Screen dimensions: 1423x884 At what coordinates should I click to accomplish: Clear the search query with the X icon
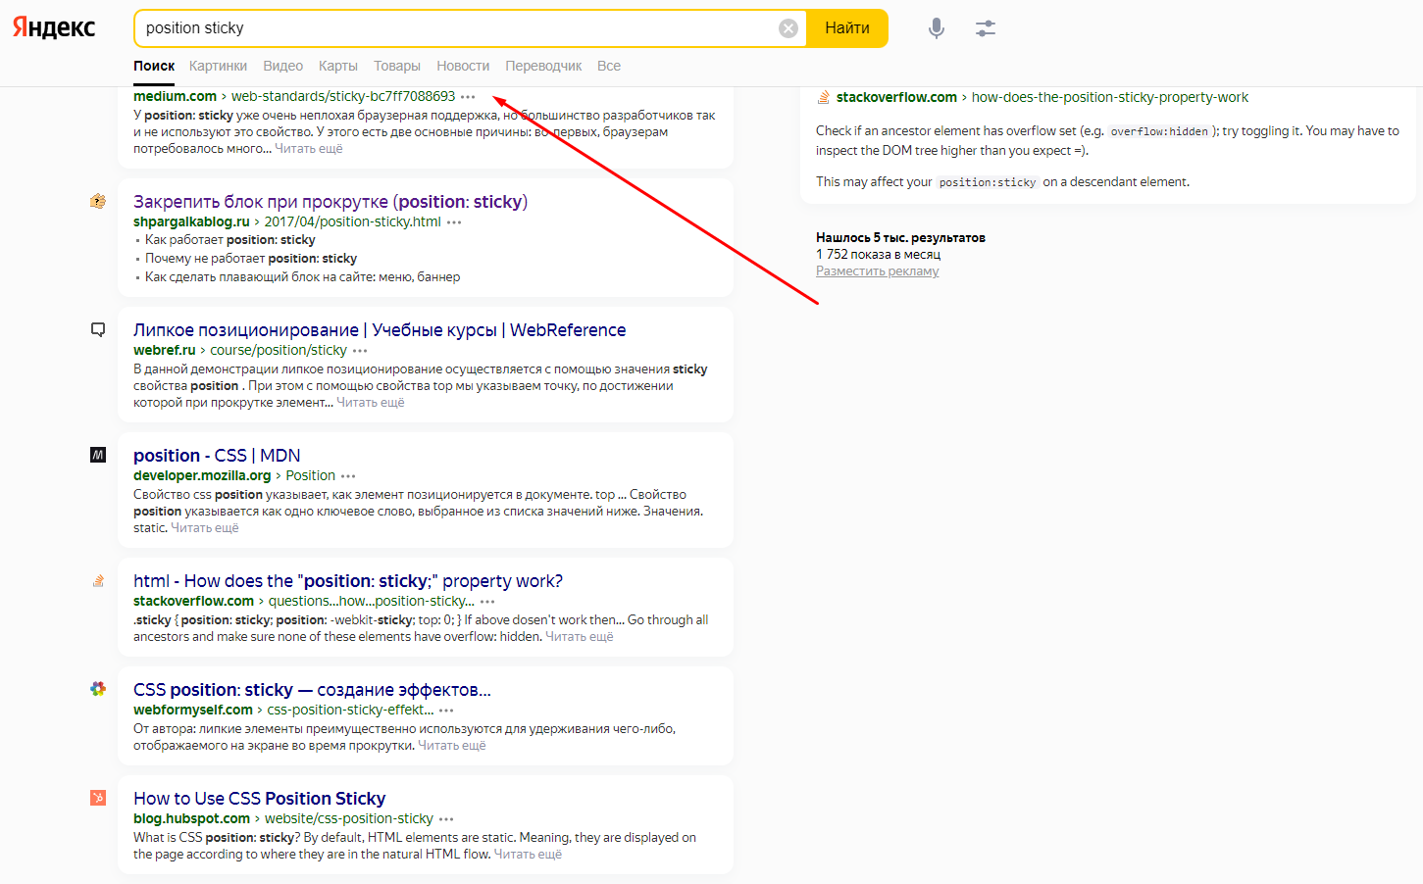click(x=788, y=28)
